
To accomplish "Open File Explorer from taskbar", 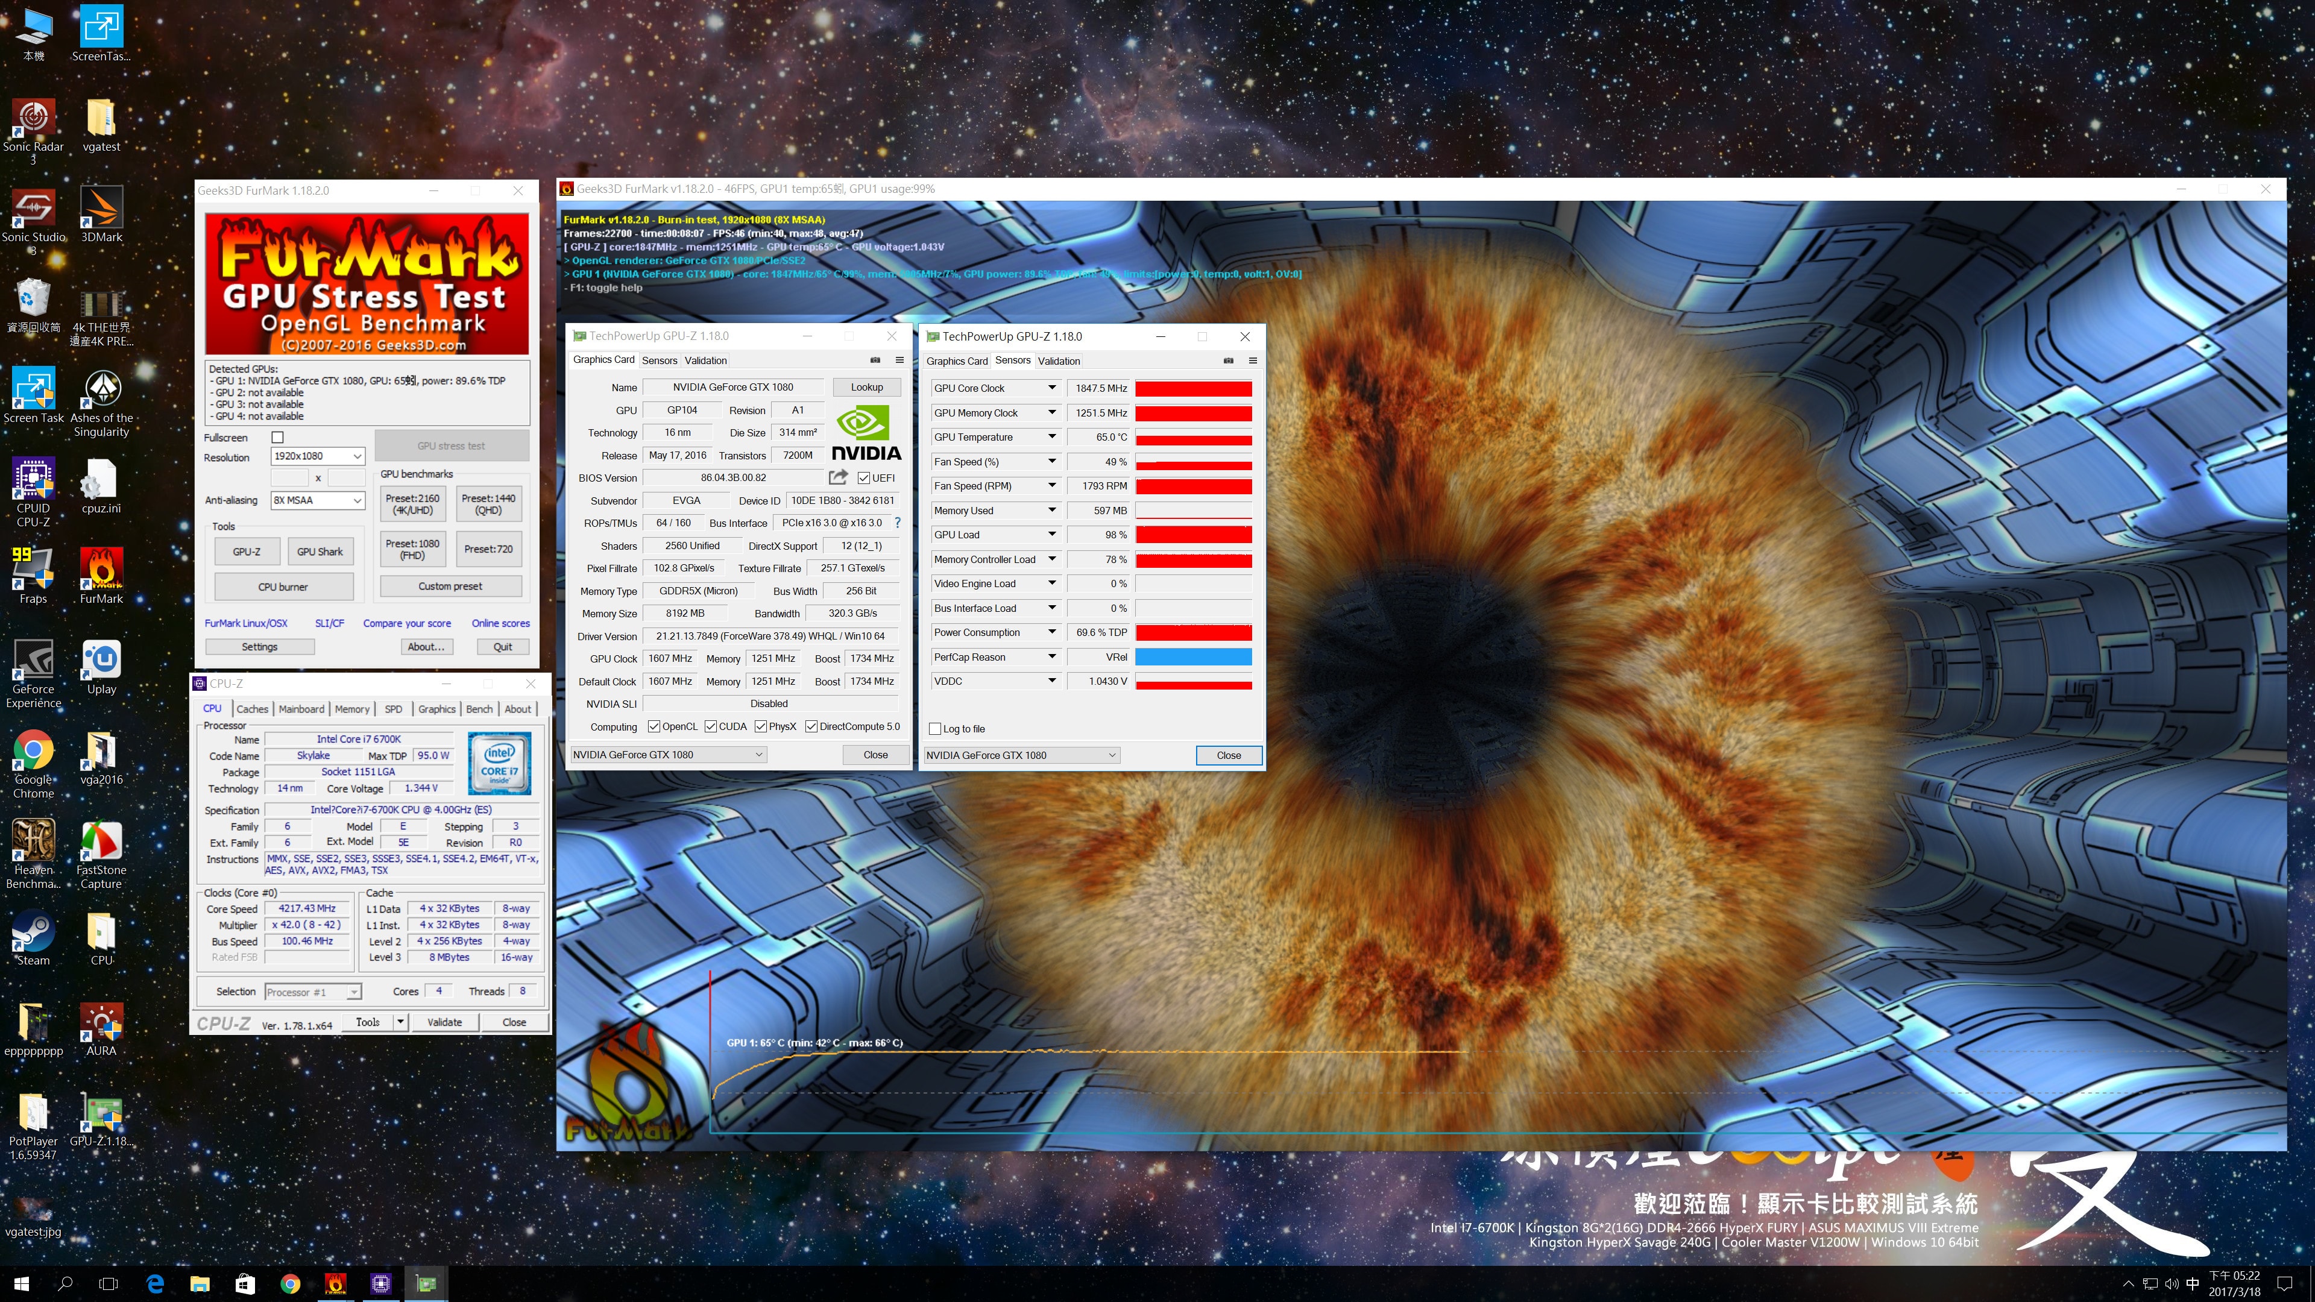I will (x=200, y=1284).
